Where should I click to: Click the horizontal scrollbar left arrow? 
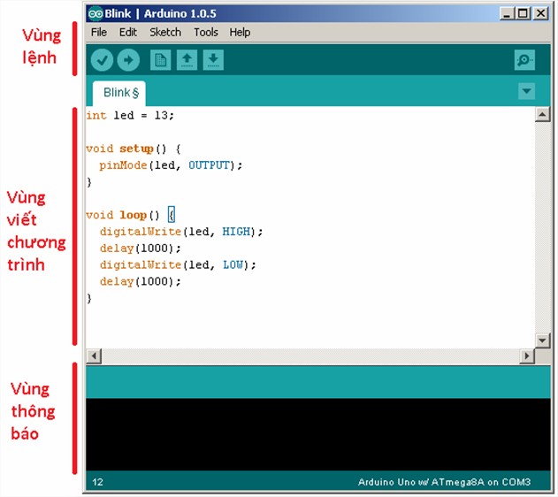(x=94, y=356)
